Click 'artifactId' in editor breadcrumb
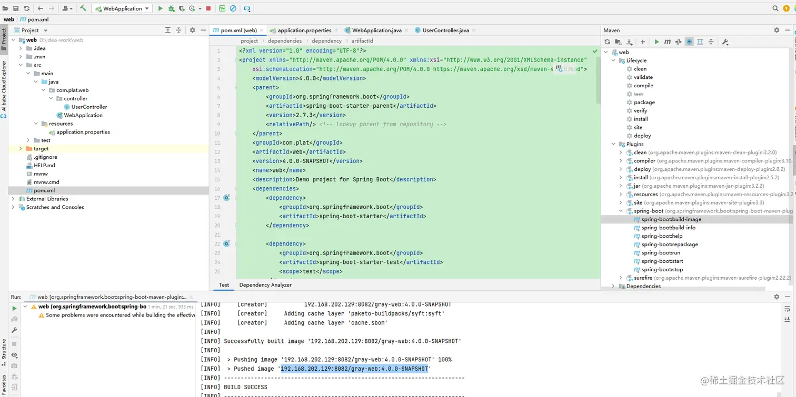The width and height of the screenshot is (796, 397). [362, 41]
